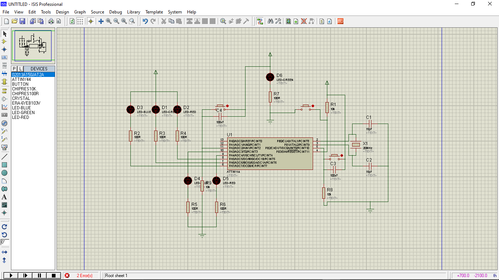Toggle the wire auto-router button

pos(260,21)
